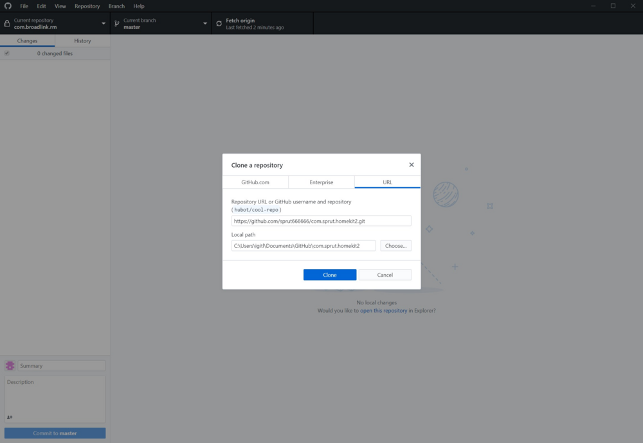The height and width of the screenshot is (443, 643).
Task: Open the View menu
Action: pyautogui.click(x=60, y=6)
